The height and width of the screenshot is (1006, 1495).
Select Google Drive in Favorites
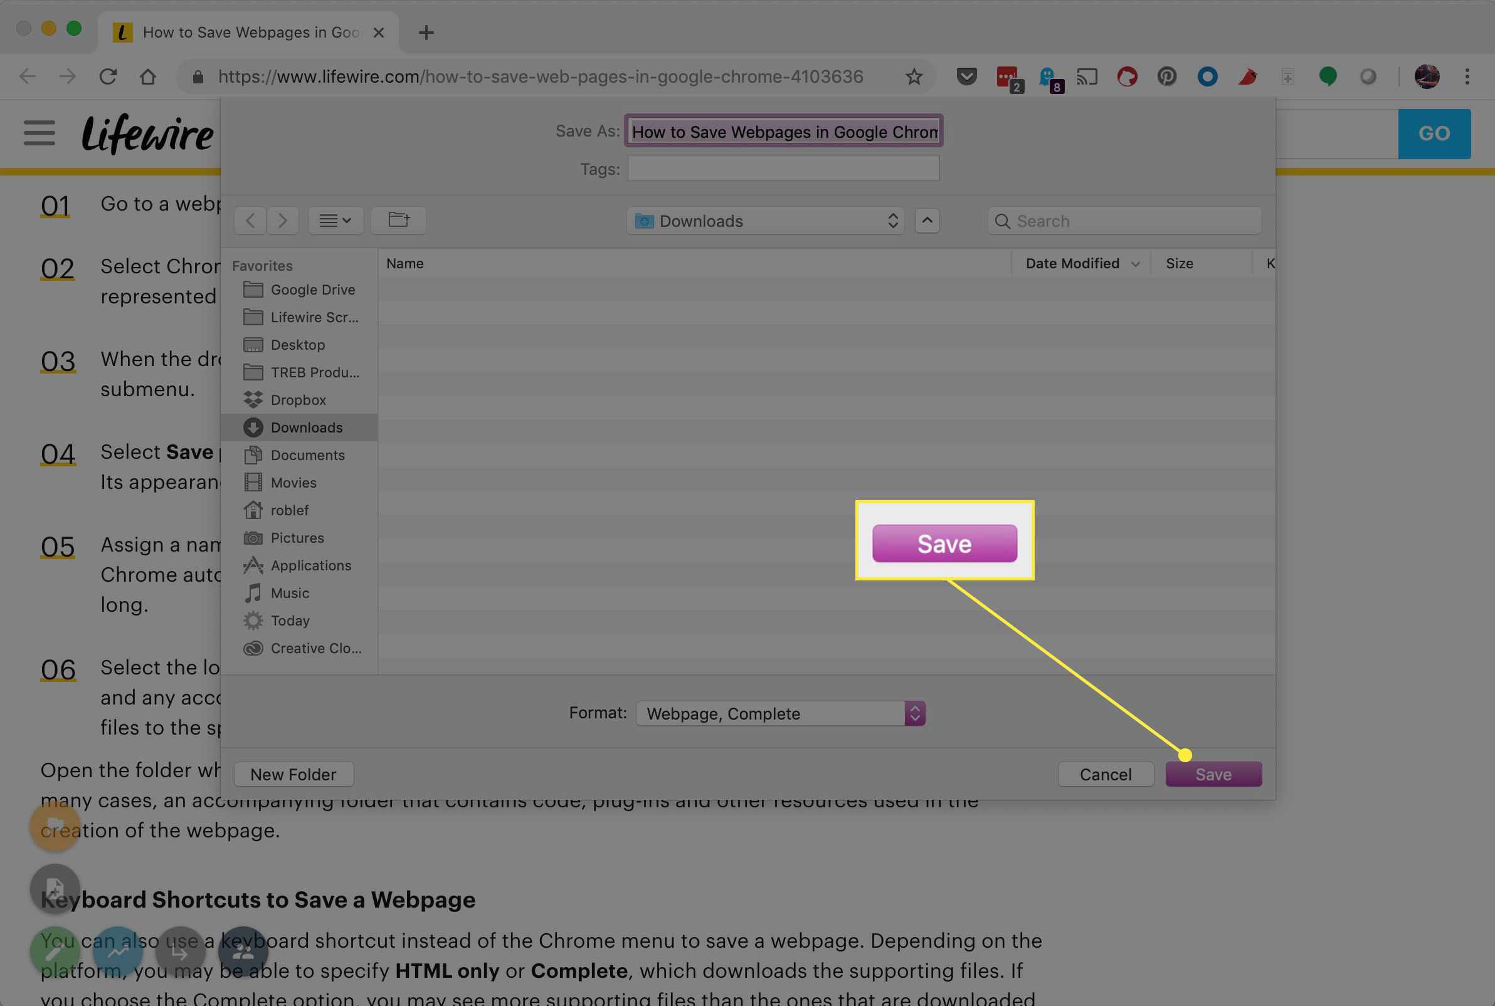299,290
